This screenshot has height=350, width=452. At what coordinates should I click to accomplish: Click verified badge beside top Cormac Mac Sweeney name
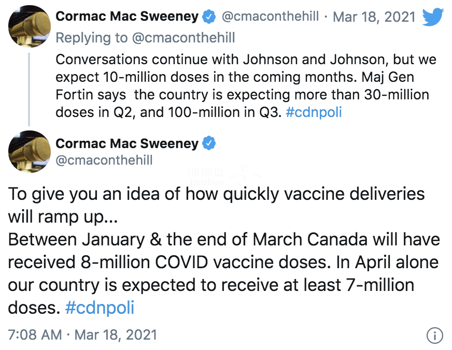point(209,17)
